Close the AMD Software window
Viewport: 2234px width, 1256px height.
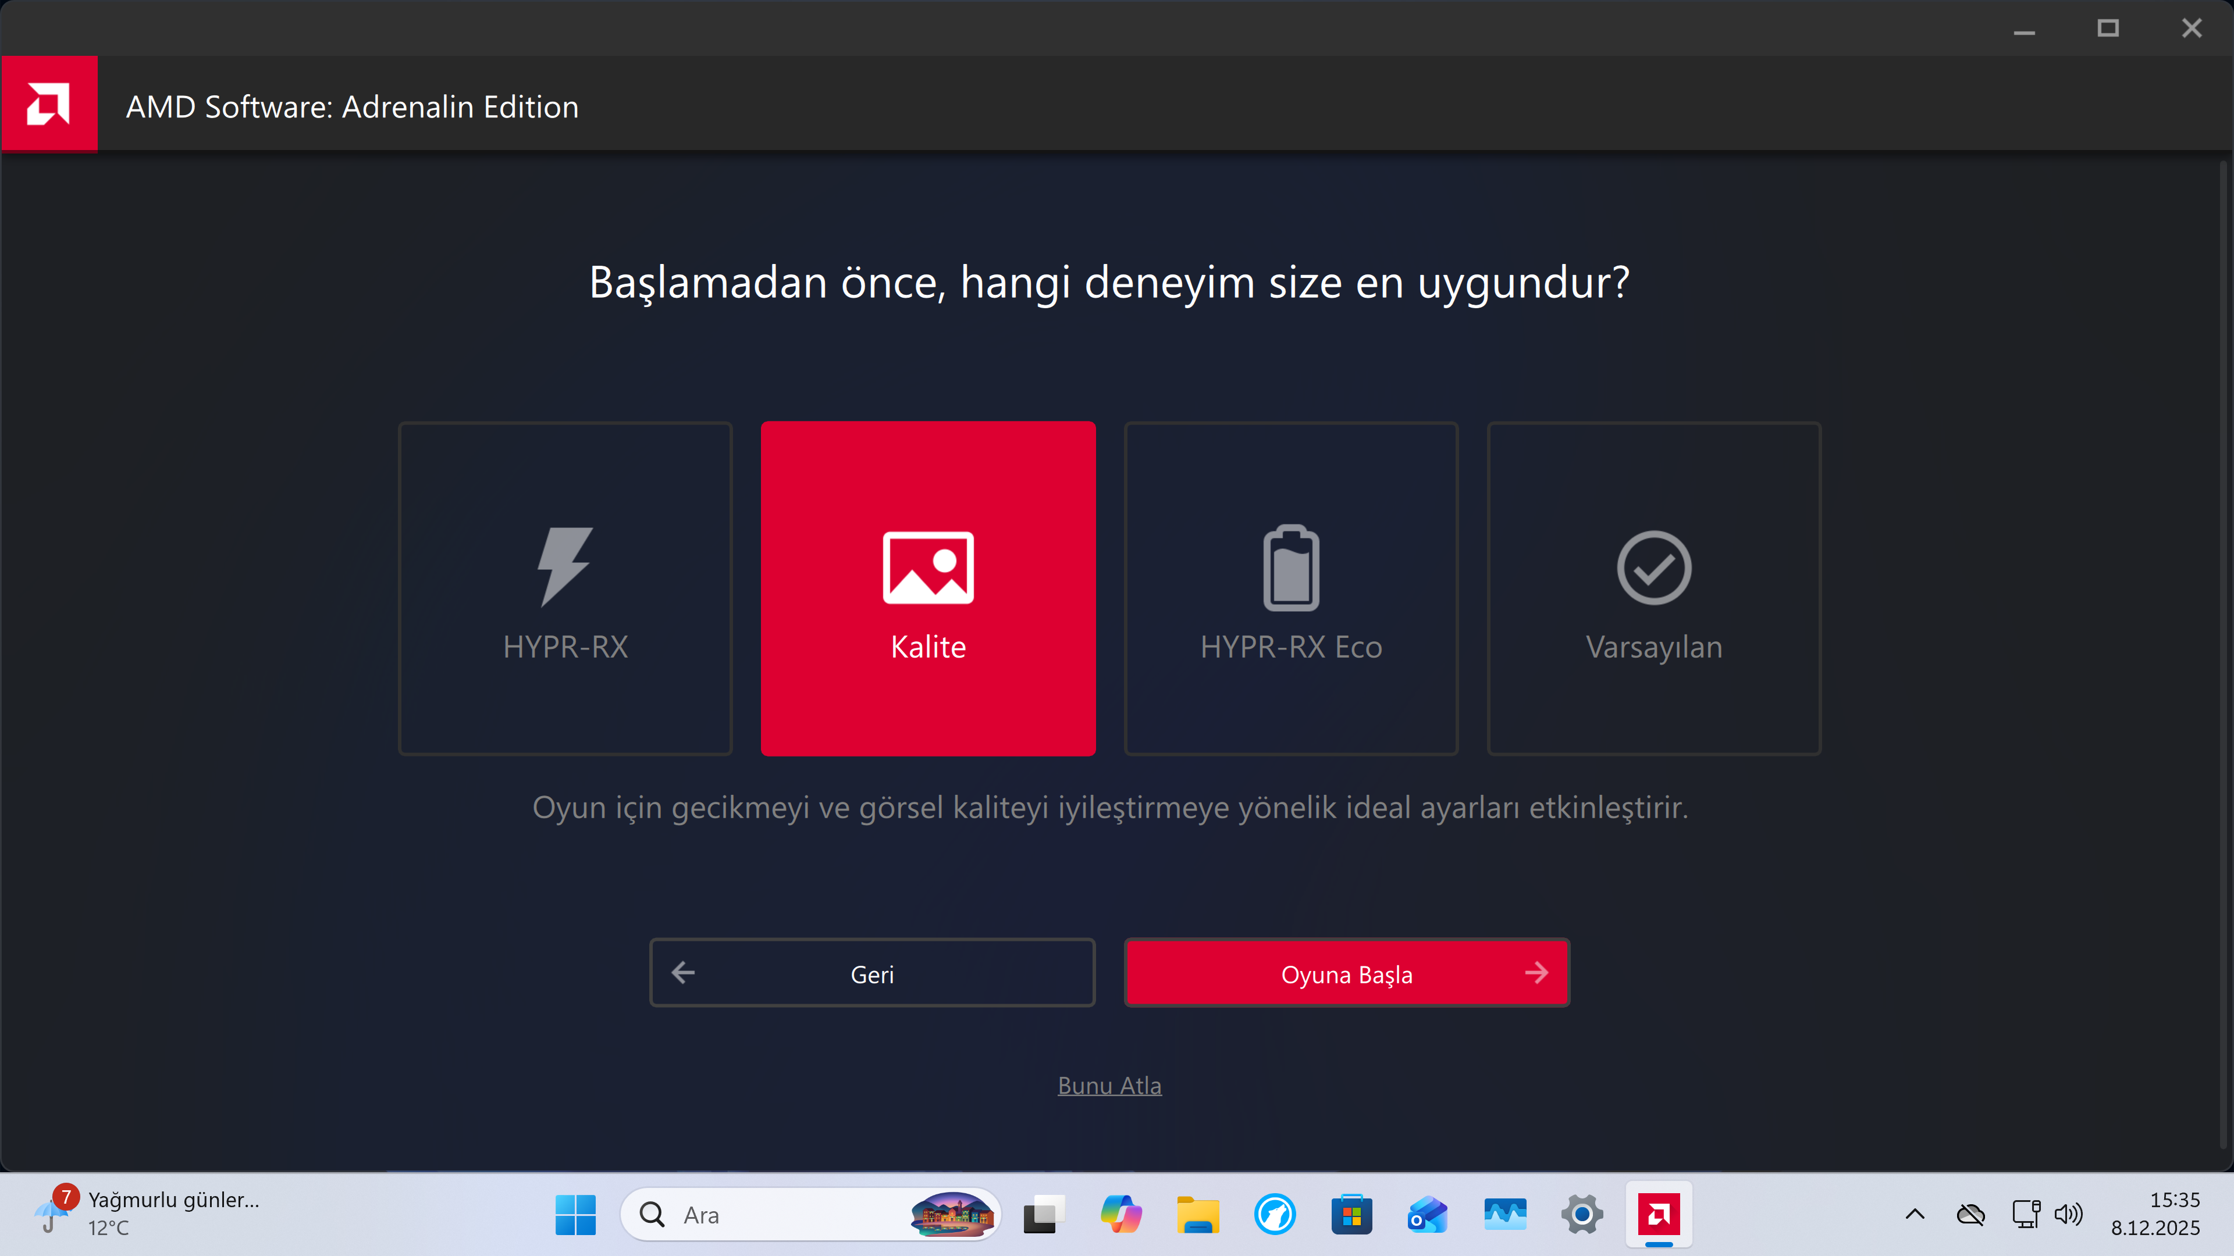point(2192,28)
